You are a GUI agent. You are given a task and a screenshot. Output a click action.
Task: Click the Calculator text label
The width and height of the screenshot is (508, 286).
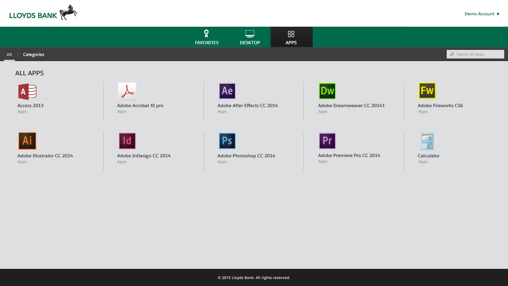(x=429, y=156)
